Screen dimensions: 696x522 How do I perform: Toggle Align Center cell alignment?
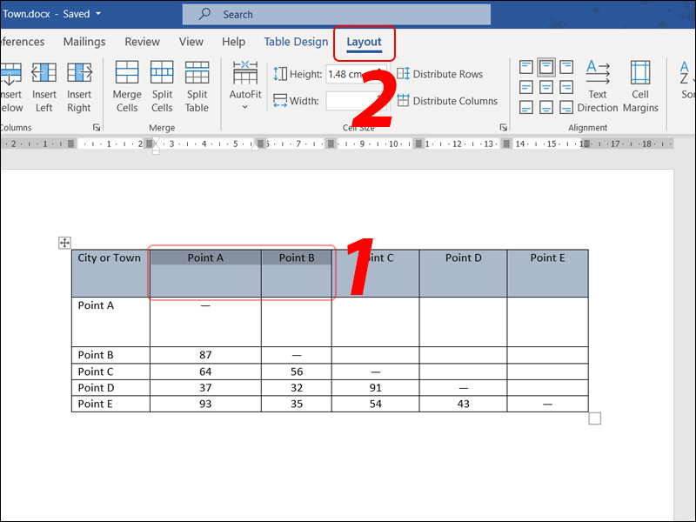pyautogui.click(x=545, y=86)
